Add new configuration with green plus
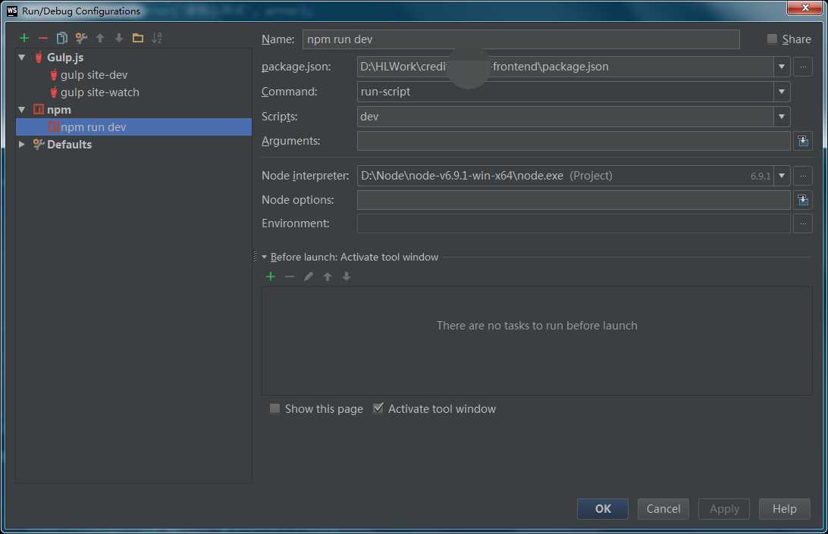This screenshot has width=828, height=534. [x=24, y=38]
